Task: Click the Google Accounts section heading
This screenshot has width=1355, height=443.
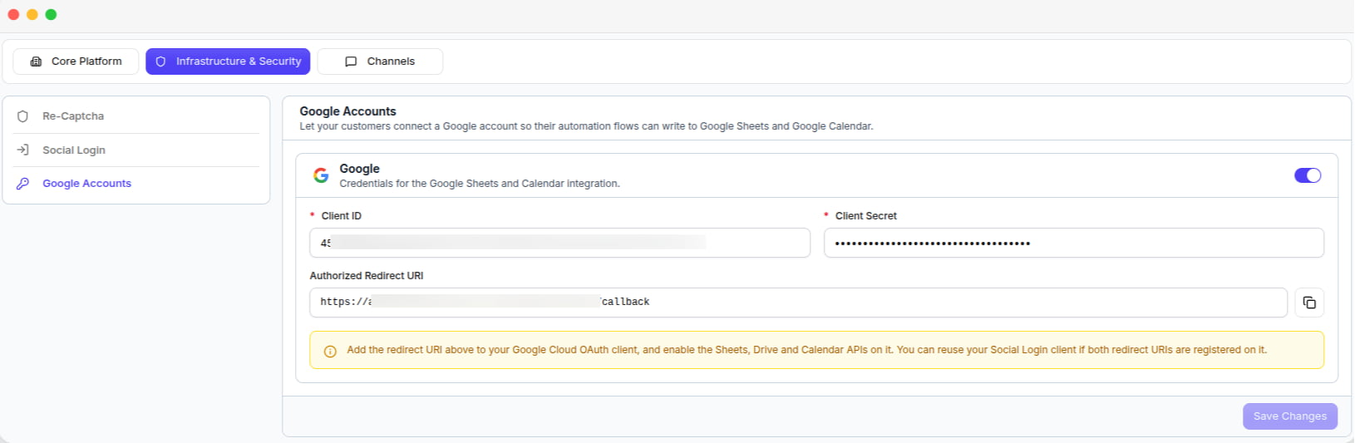Action: tap(347, 111)
